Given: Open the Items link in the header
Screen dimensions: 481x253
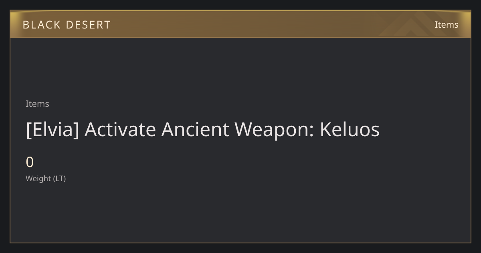Looking at the screenshot, I should point(447,24).
